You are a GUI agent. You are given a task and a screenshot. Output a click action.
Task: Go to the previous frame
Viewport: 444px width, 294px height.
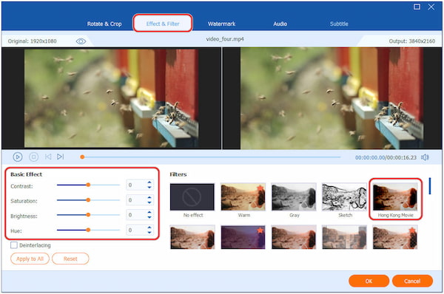(x=48, y=157)
